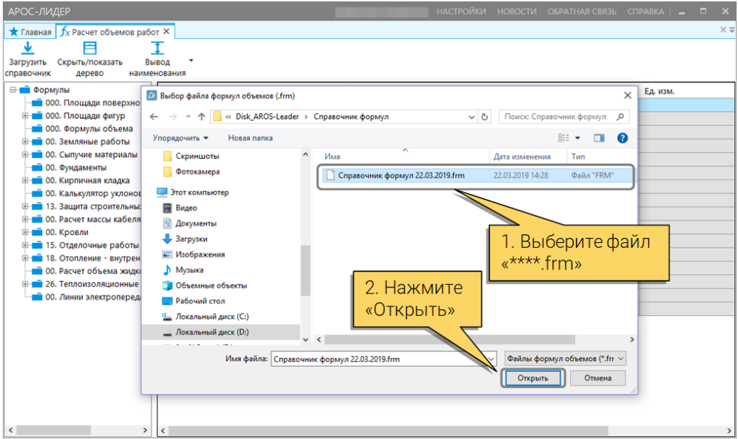The width and height of the screenshot is (738, 439).
Task: Select the Фотокамера folder in sidebar
Action: point(191,172)
